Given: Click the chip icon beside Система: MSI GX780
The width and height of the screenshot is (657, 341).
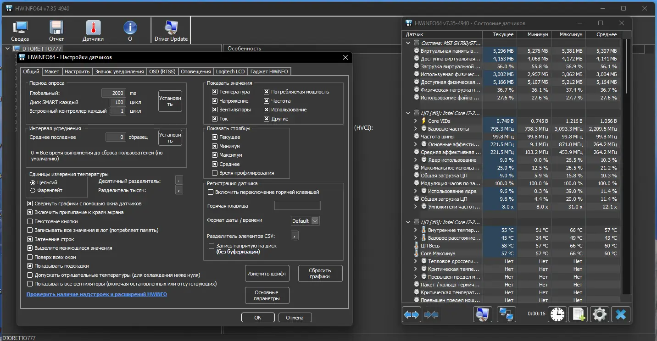Looking at the screenshot, I should pyautogui.click(x=417, y=43).
